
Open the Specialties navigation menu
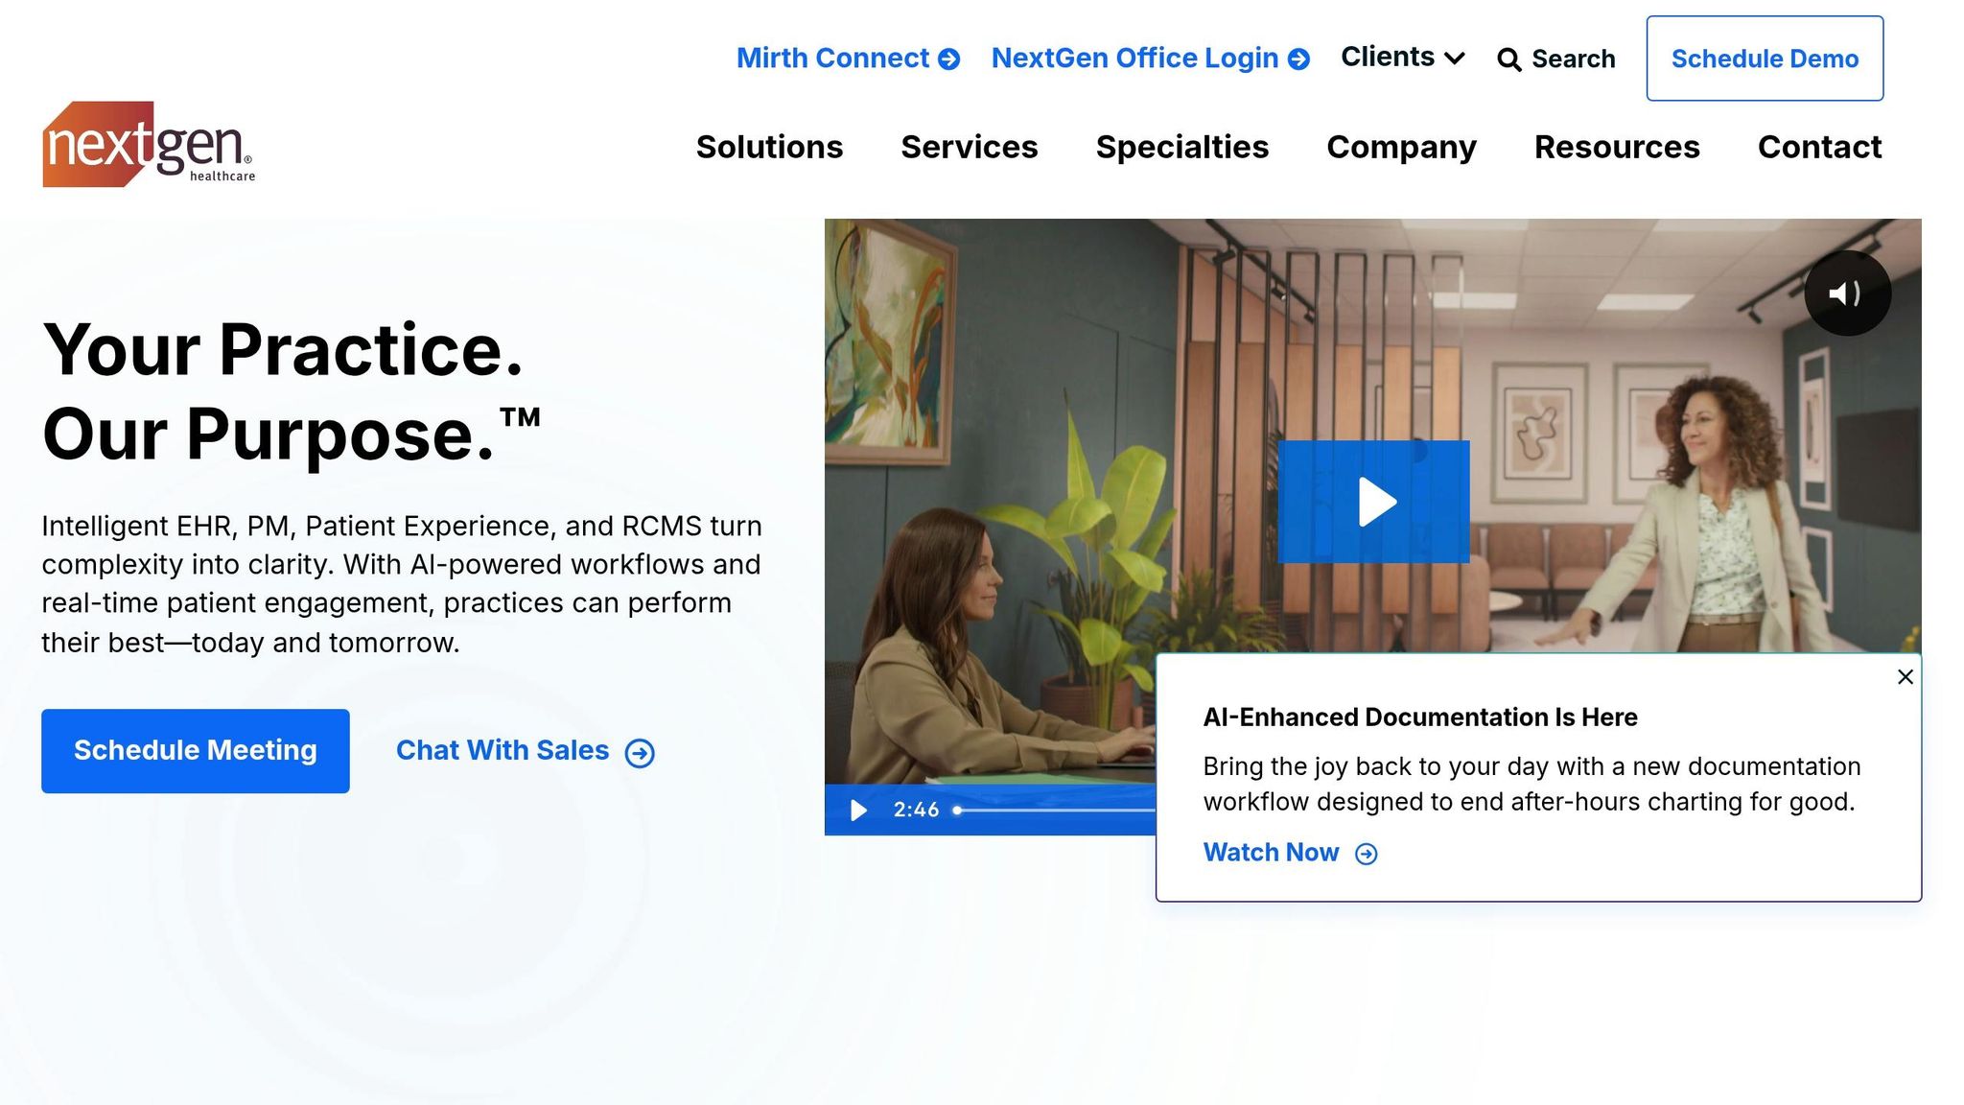pos(1181,147)
